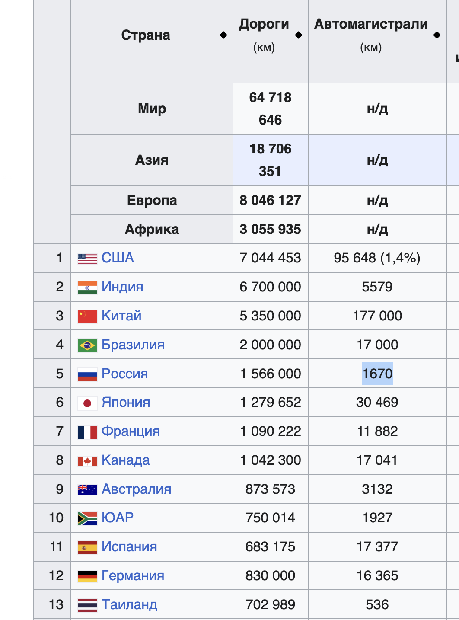The width and height of the screenshot is (459, 620).
Task: Open the Австралия link
Action: pyautogui.click(x=137, y=489)
